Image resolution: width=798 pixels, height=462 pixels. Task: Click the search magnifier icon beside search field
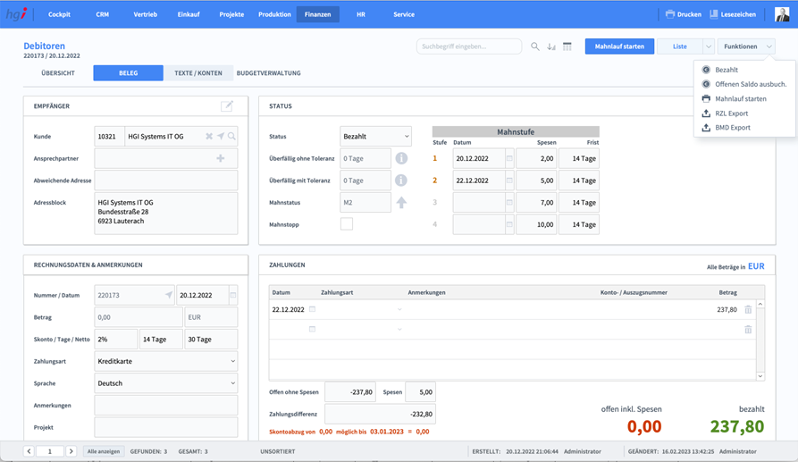click(535, 46)
